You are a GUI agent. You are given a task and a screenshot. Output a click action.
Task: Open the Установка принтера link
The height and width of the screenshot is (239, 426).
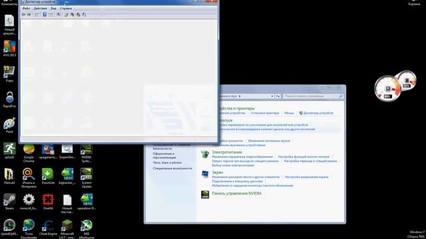point(265,113)
